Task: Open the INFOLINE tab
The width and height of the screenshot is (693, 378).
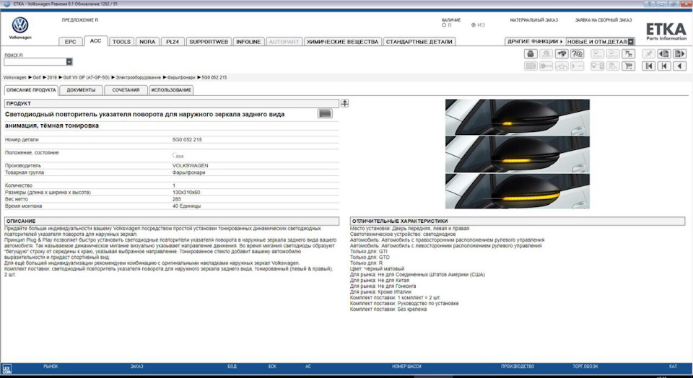Action: [x=248, y=42]
